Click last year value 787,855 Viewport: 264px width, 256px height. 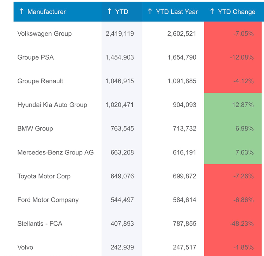[184, 224]
